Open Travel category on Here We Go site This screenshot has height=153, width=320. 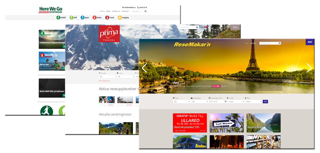pyautogui.click(x=110, y=17)
